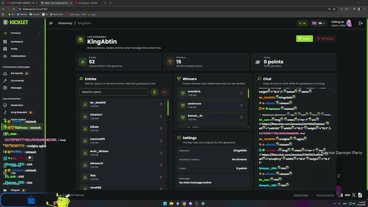Screen dimensions: 368x207
Task: Expand the Premium sidebar item
Action: (22, 33)
